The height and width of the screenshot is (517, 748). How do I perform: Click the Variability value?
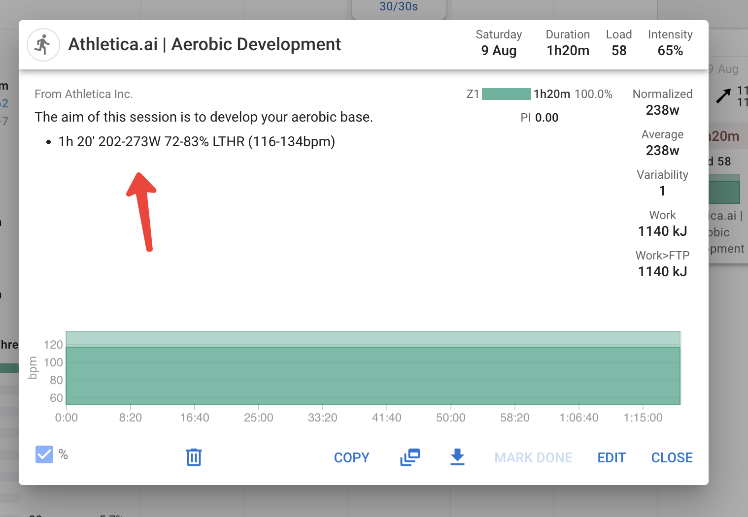click(662, 191)
